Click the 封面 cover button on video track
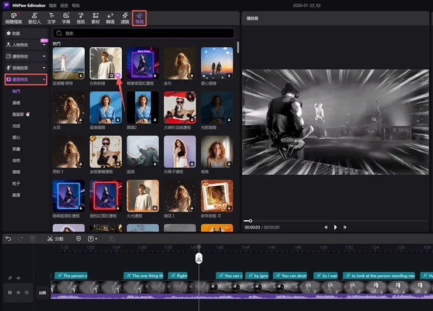Viewport: 433px width, 311px height. pos(42,292)
